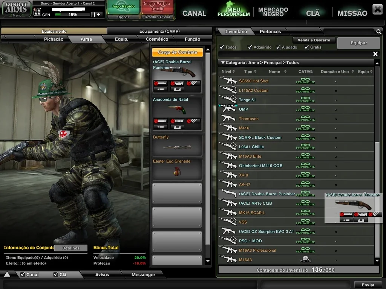This screenshot has width=386, height=289.
Task: Click the Equipar button
Action: pos(358,43)
